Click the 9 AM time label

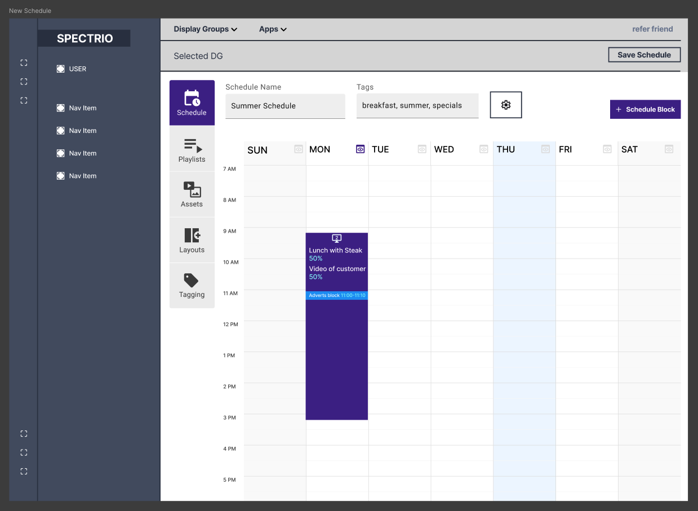[230, 231]
